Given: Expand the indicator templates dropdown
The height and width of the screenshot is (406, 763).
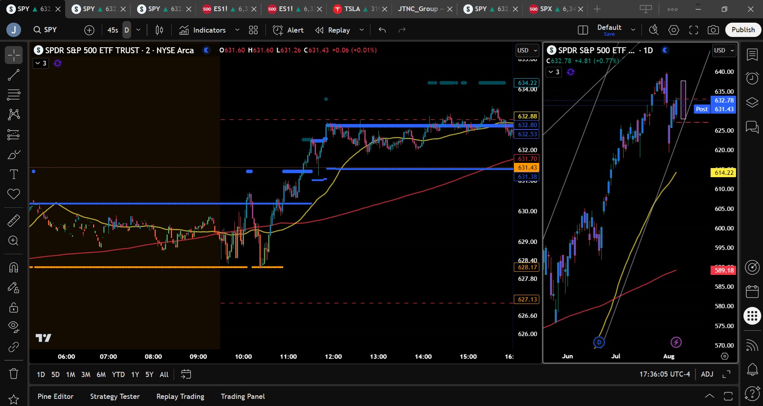Looking at the screenshot, I should [x=237, y=30].
